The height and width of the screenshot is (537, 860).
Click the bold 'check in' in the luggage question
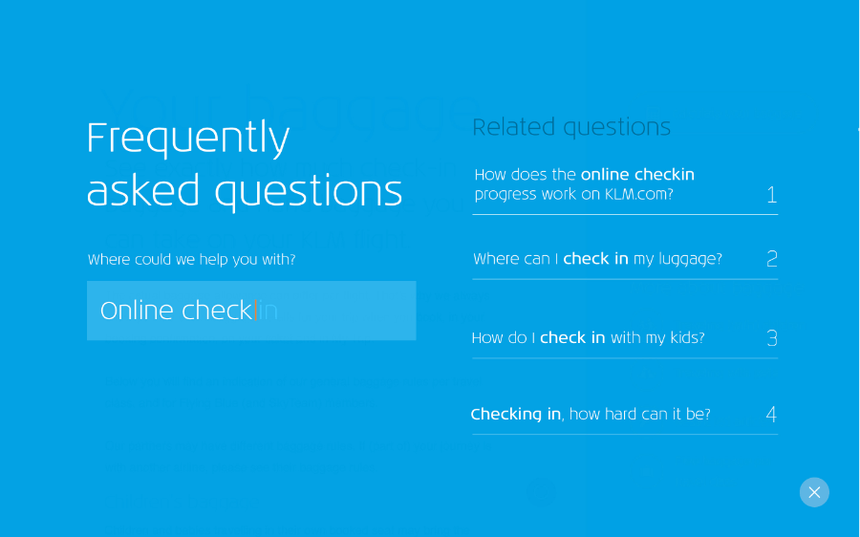point(595,259)
